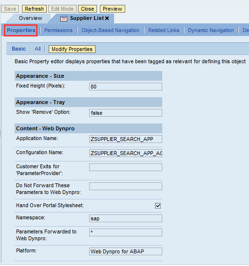Click Do Not Forward These Parameters field

click(126, 186)
